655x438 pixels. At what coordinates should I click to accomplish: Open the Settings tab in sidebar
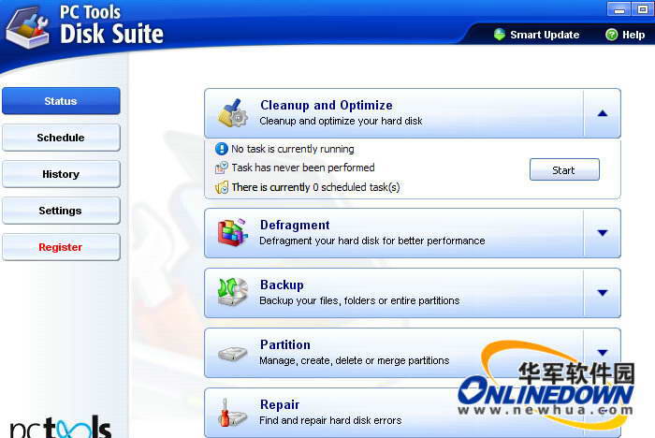(61, 211)
